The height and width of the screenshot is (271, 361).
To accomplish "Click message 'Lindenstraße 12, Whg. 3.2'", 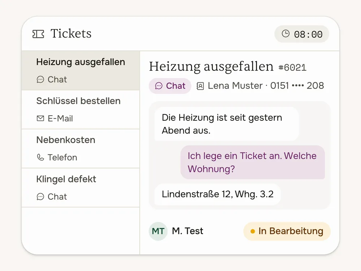I will [x=218, y=194].
